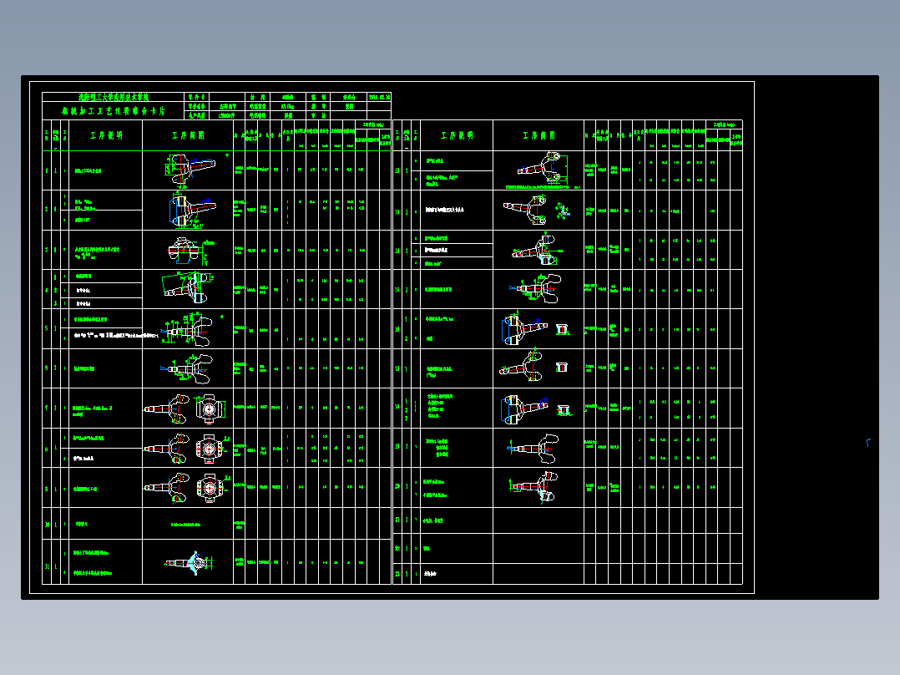The height and width of the screenshot is (675, 900).
Task: Click the small bushing detail in seventh right-table row
Action: tap(564, 409)
